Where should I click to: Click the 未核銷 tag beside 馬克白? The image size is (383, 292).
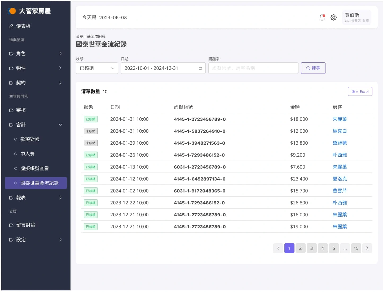(x=90, y=131)
